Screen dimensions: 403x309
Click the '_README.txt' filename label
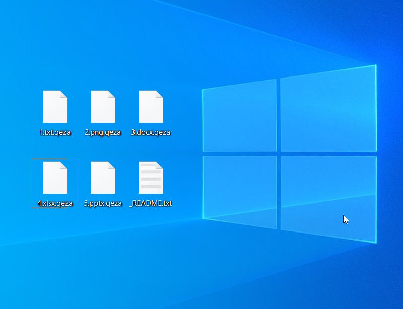[x=150, y=203]
